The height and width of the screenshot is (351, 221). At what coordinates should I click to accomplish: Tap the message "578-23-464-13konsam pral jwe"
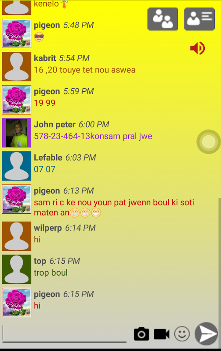(93, 136)
